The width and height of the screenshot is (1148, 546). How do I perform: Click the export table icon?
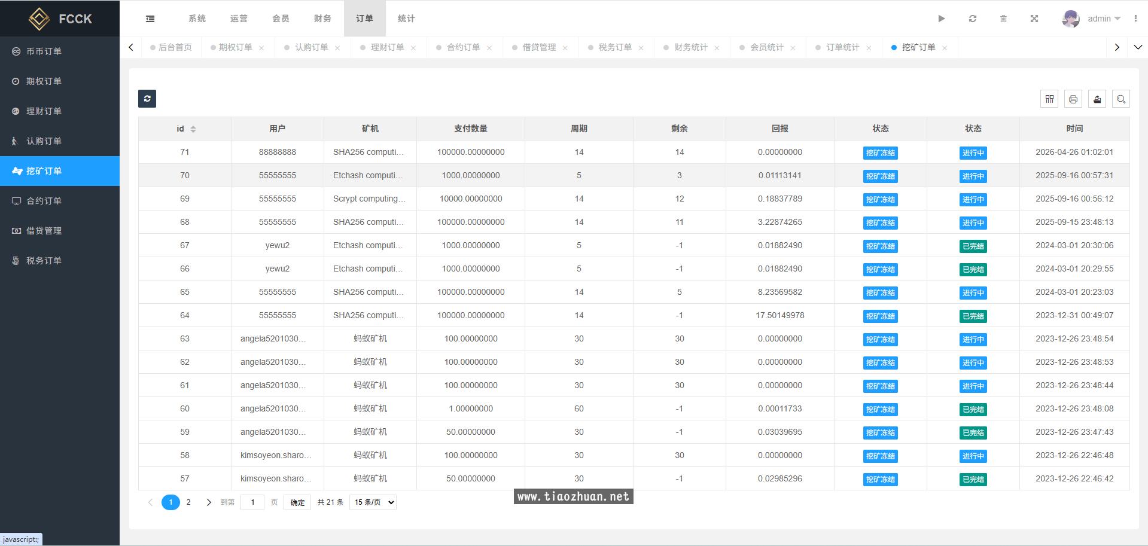pos(1097,99)
